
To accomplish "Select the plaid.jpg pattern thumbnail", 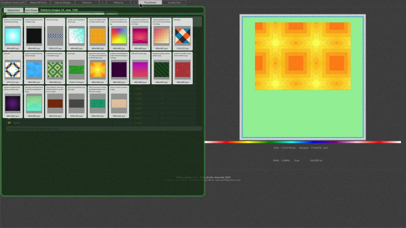I will 182,35.
